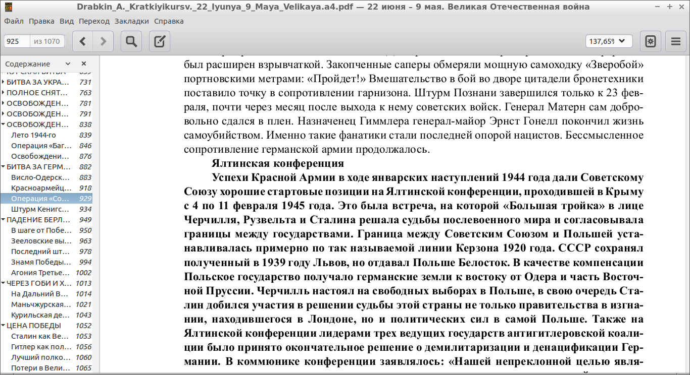The width and height of the screenshot is (690, 375).
Task: Expand the ПОЛНОЕ СНЯТ... section
Action: coord(4,93)
